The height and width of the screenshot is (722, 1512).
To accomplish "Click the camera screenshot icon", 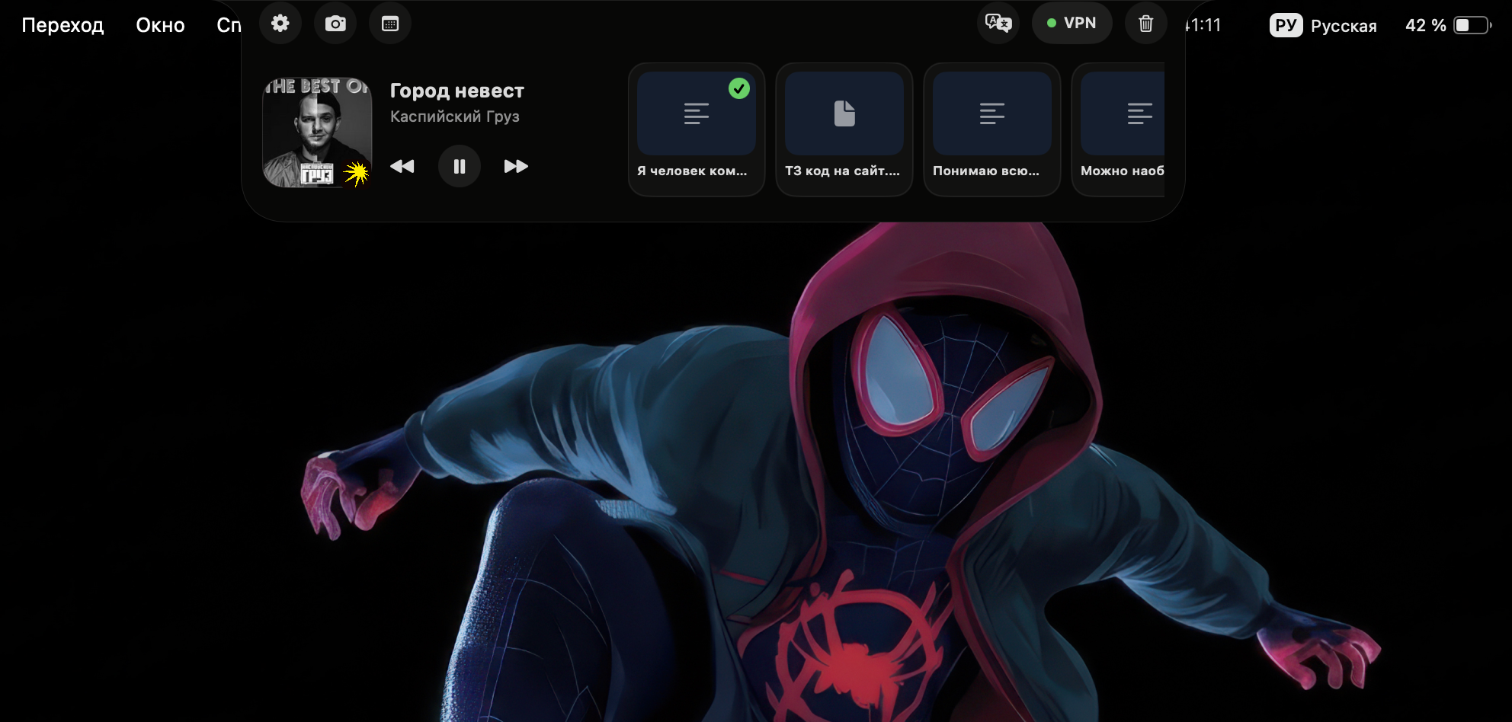I will pyautogui.click(x=335, y=24).
